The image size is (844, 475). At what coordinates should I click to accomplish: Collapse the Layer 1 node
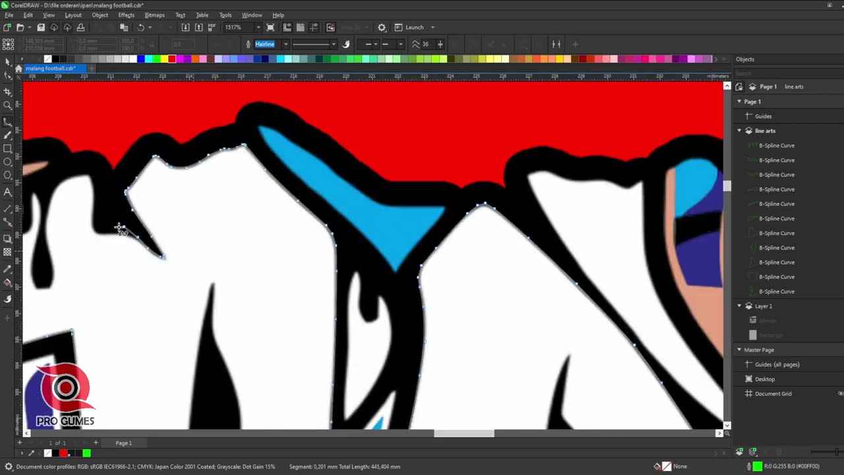click(x=739, y=306)
